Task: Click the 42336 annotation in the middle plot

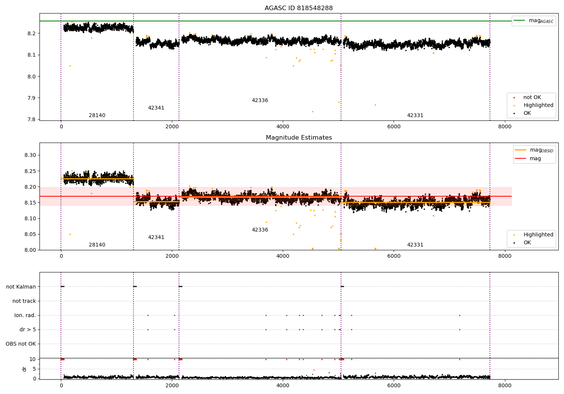Action: click(260, 230)
